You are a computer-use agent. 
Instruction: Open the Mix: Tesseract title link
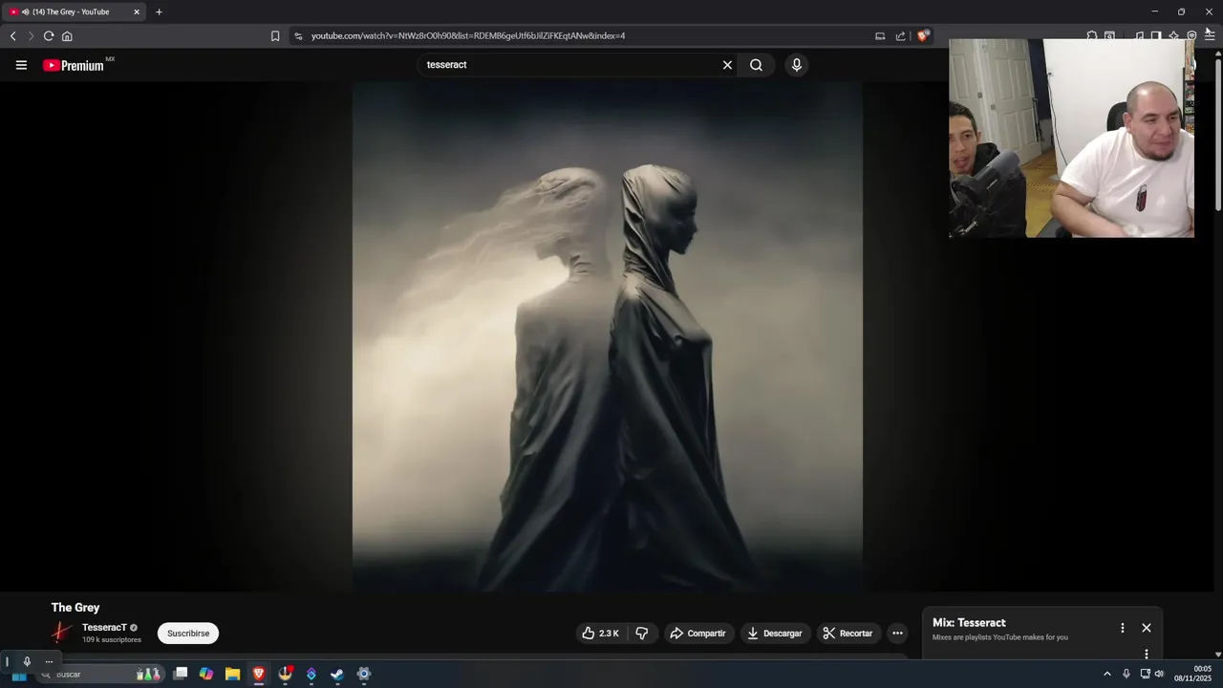tap(969, 623)
